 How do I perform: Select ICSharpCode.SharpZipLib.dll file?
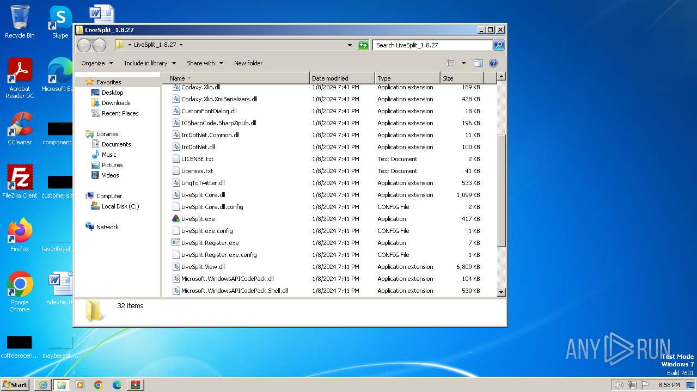(x=218, y=123)
